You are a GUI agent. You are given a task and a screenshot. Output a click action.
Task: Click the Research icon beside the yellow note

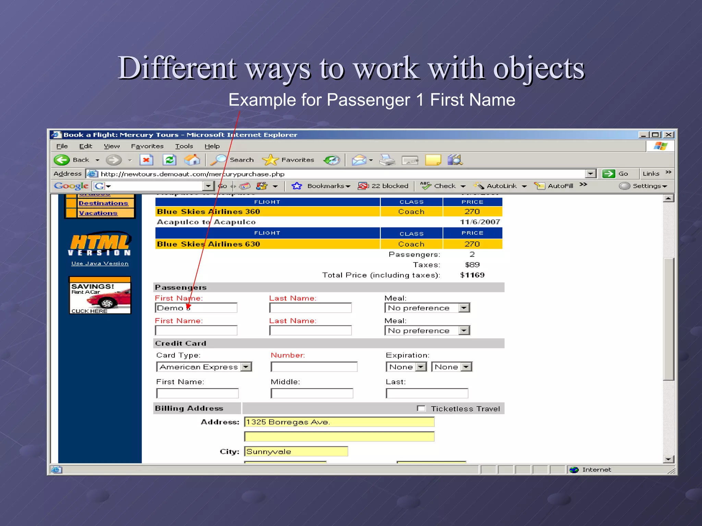(455, 160)
